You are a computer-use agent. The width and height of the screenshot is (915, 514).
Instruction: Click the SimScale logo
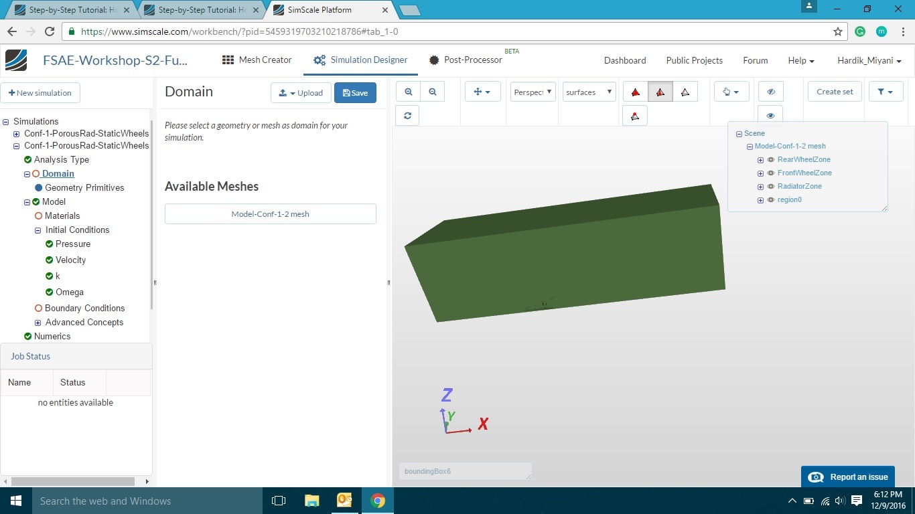16,60
